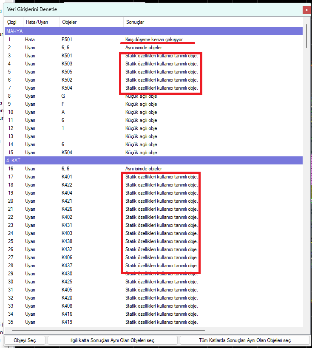Screen dimensions: 312x348
Task: Select row 12 object 1
Action: tap(154, 128)
